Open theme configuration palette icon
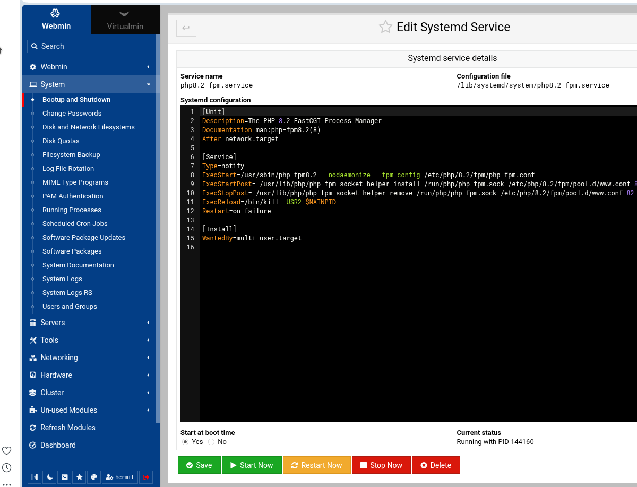 click(x=94, y=477)
